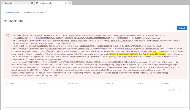Go to next page of jobs
Screen dimensions: 190x110
(184, 90)
